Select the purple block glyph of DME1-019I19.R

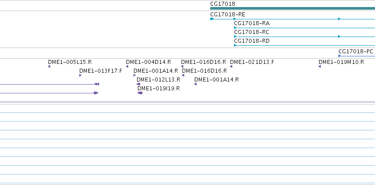tap(140, 93)
